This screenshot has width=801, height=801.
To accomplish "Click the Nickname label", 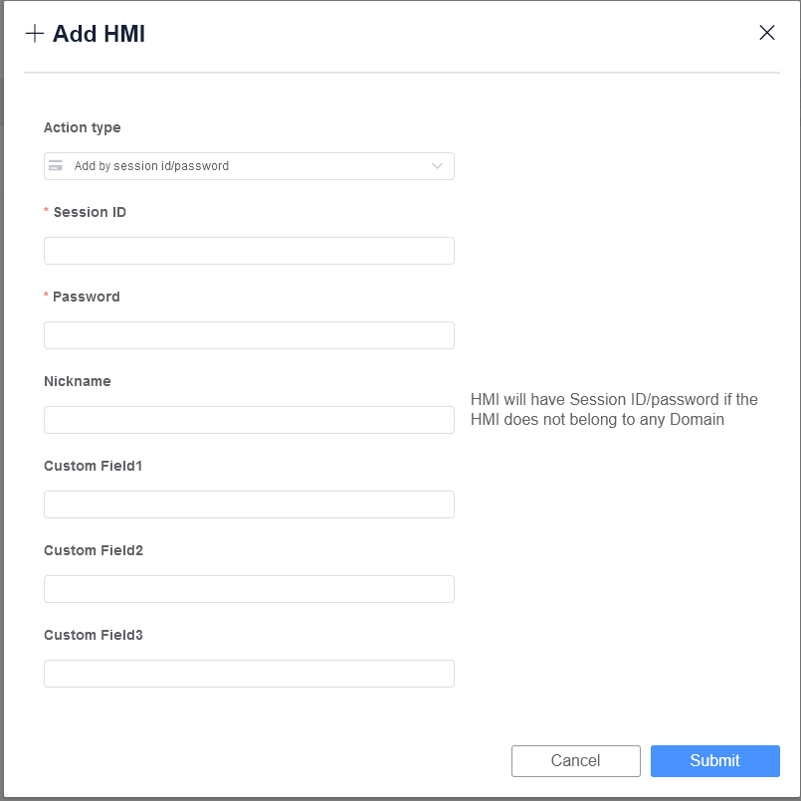I will [x=78, y=381].
